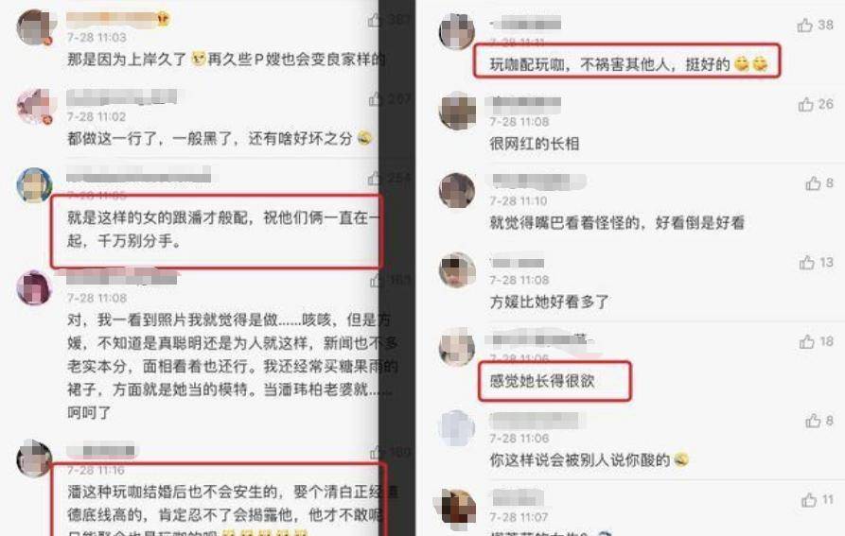Viewport: 845px width, 536px height.
Task: Open avatar of '玩咖配玩咖' commenter
Action: [457, 31]
